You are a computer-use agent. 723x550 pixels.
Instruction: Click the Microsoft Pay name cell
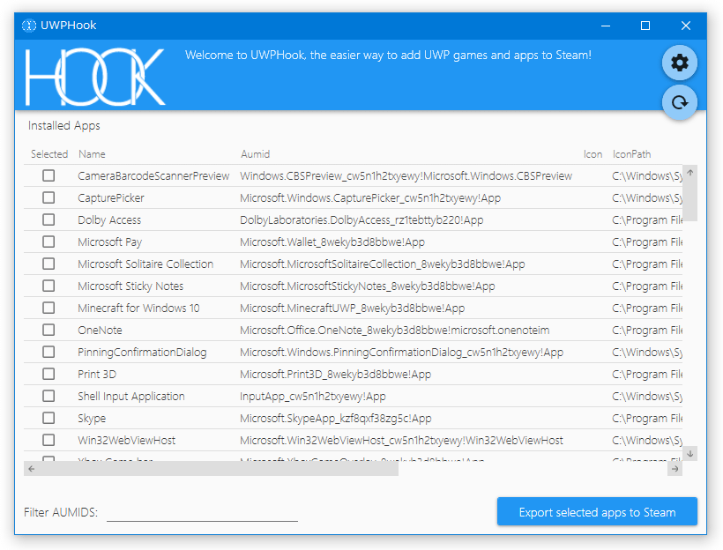point(109,242)
